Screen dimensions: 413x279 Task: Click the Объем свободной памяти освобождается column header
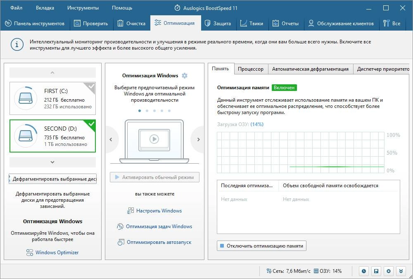[339, 186]
